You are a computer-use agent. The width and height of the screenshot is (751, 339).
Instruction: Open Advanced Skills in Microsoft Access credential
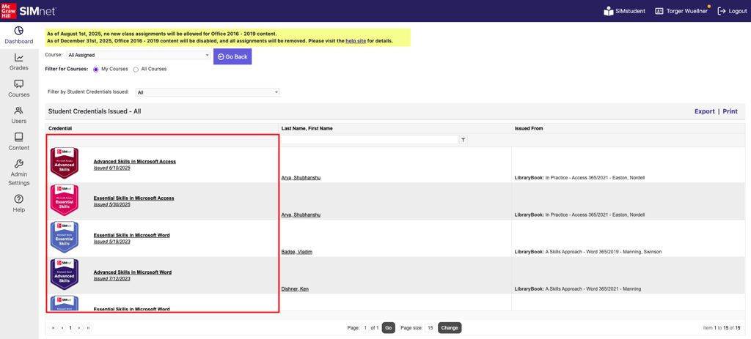(x=135, y=162)
